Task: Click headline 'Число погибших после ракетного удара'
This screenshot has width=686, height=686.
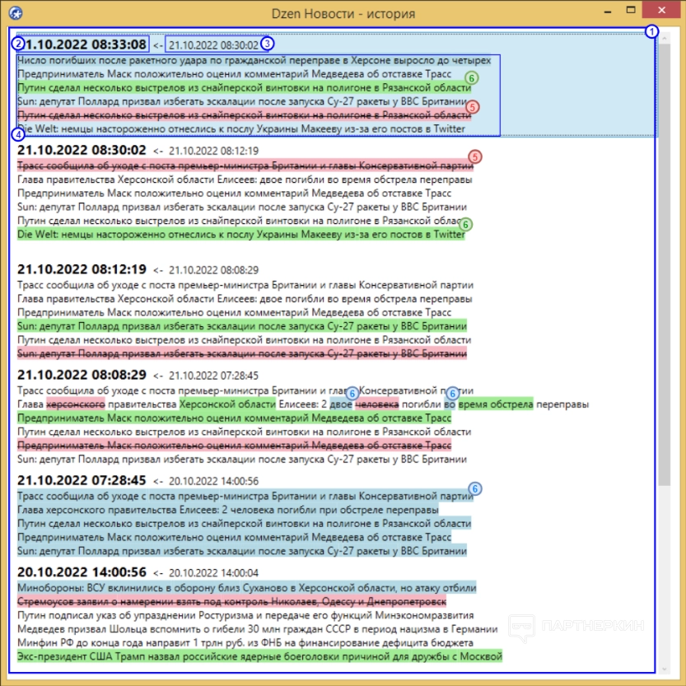Action: pyautogui.click(x=254, y=60)
